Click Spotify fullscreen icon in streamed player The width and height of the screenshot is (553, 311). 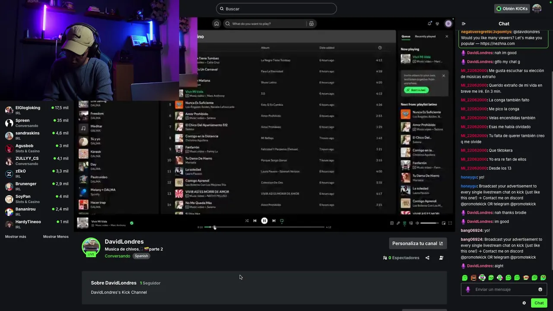[450, 223]
